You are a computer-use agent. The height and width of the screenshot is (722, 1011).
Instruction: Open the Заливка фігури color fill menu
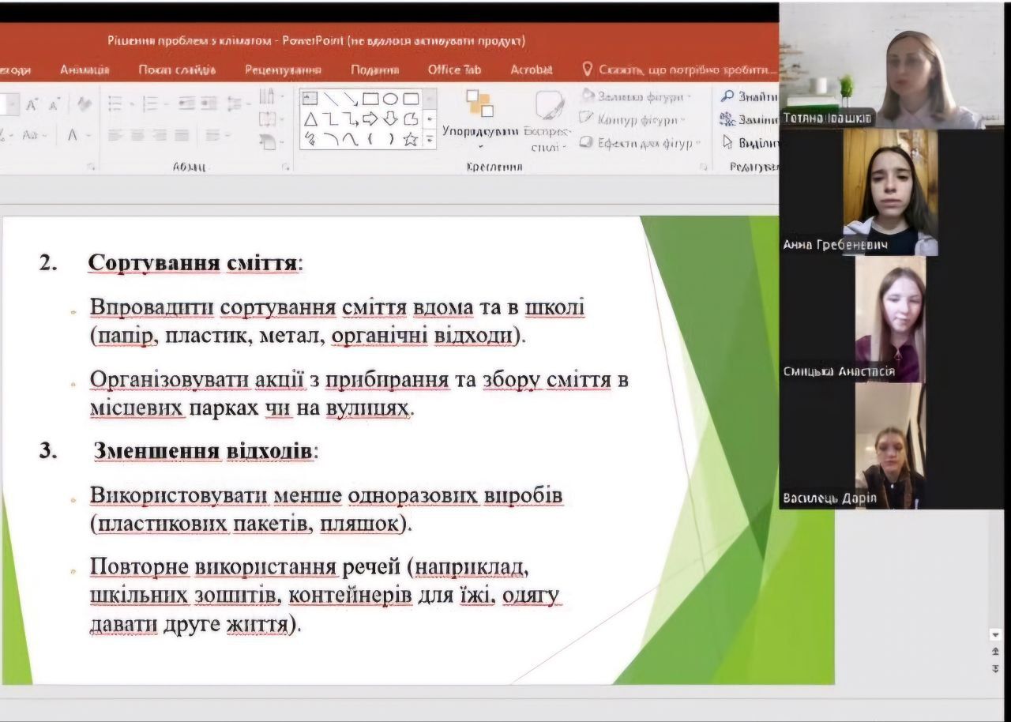637,96
